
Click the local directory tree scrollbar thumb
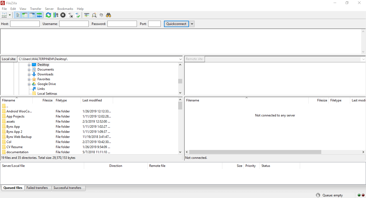tap(180, 81)
